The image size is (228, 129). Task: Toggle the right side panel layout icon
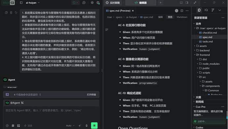click(x=187, y=3)
